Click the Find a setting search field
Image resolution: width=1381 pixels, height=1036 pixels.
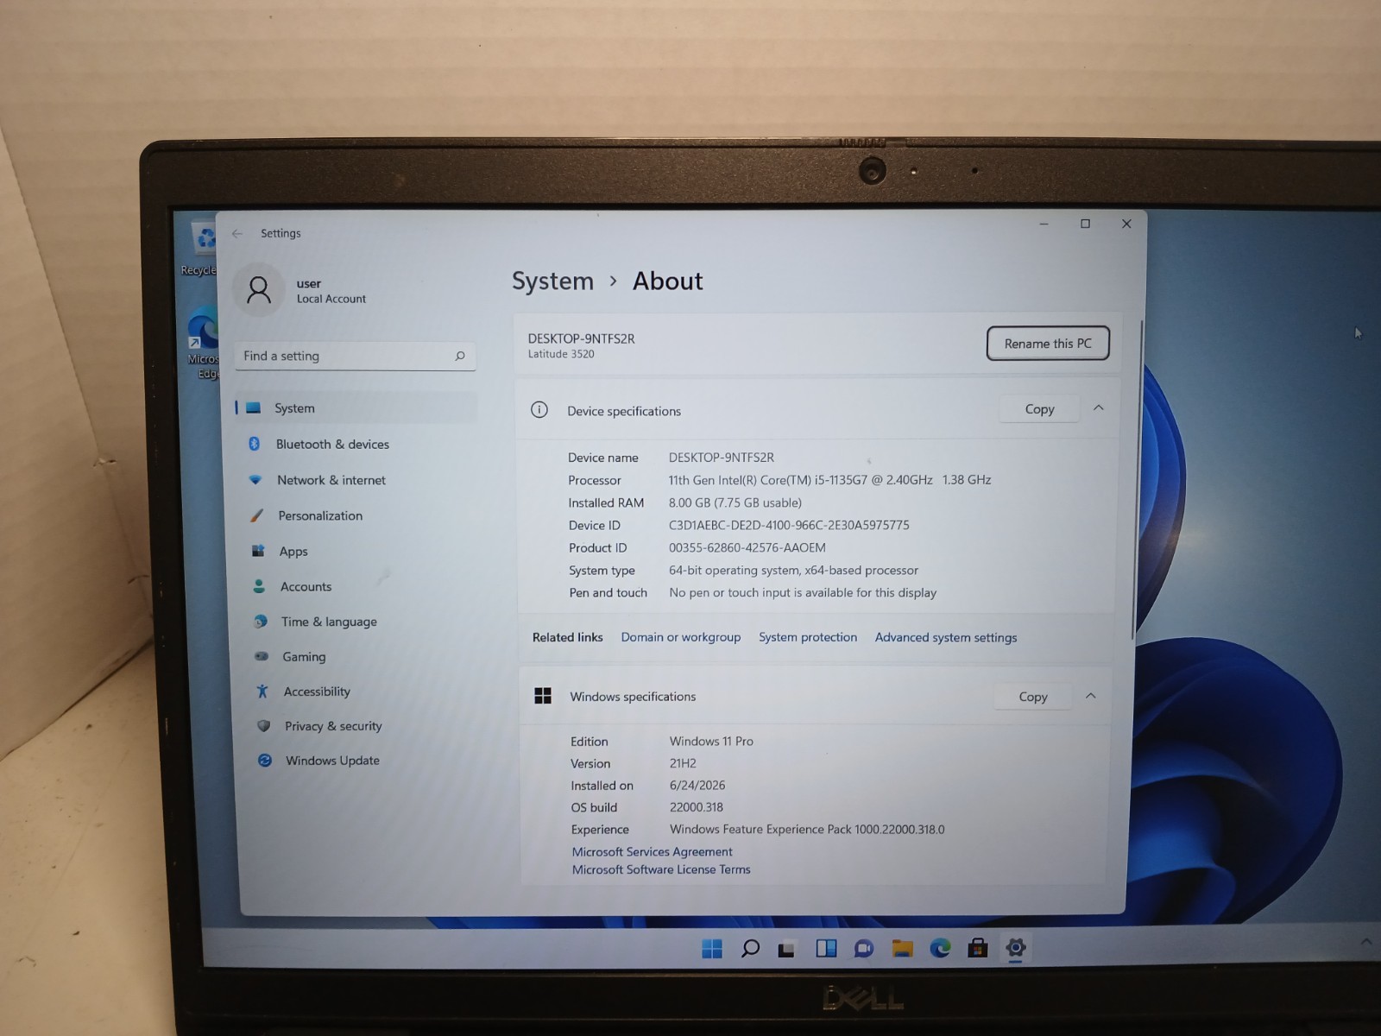click(x=355, y=356)
